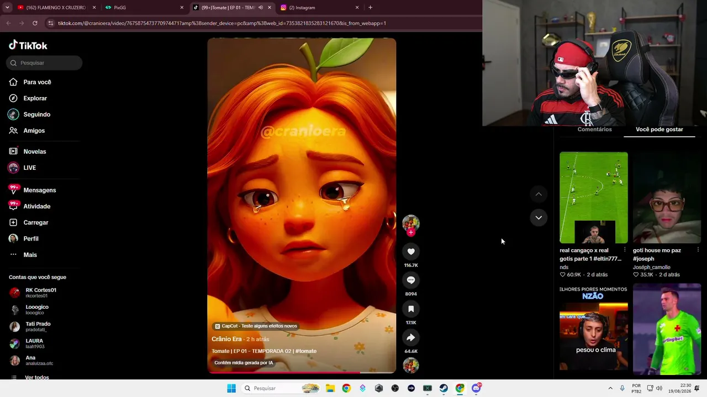
Task: Save the video with the bookmark icon
Action: (411, 309)
